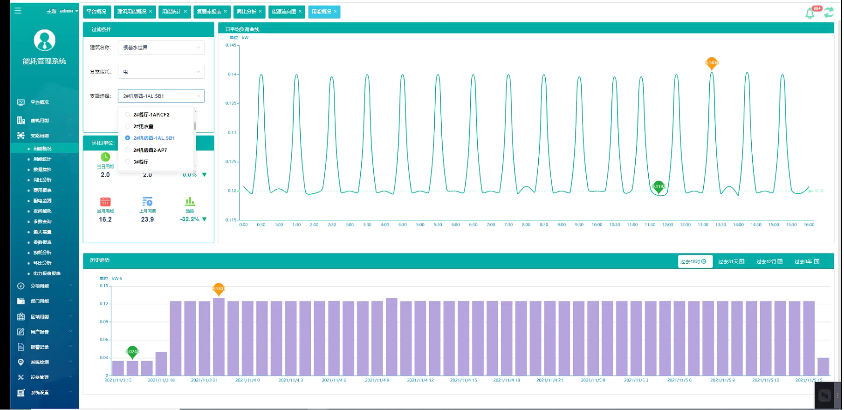Click the hamburger menu collapse icon
The image size is (844, 410).
[x=18, y=11]
